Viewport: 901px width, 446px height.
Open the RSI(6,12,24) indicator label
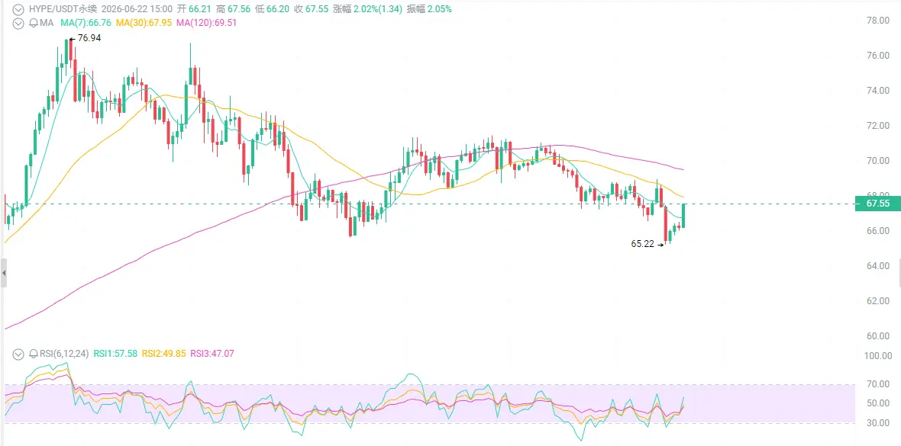click(x=63, y=355)
